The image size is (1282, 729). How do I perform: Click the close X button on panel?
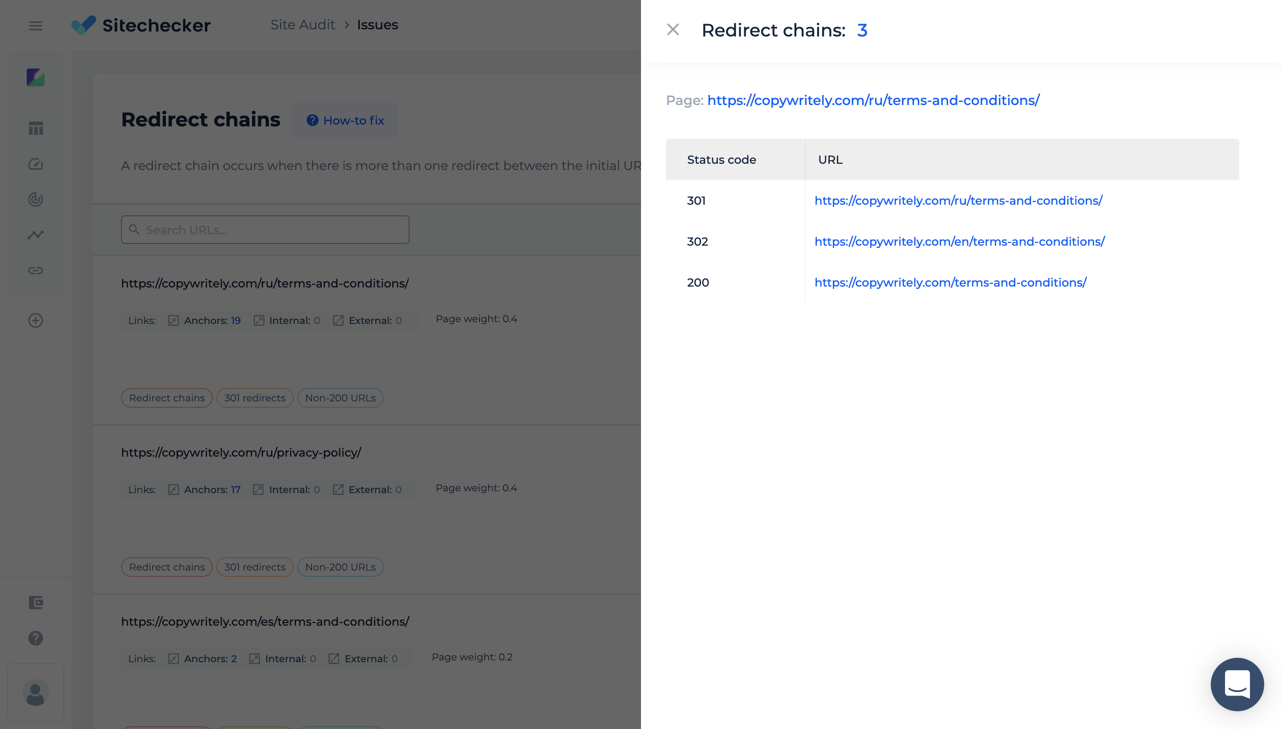pos(673,29)
